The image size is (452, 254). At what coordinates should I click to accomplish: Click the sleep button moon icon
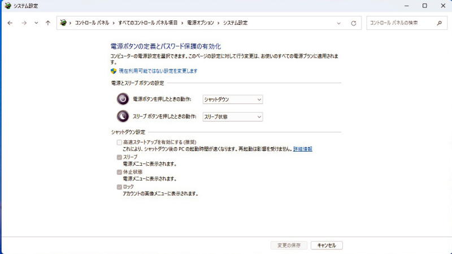[x=123, y=117]
